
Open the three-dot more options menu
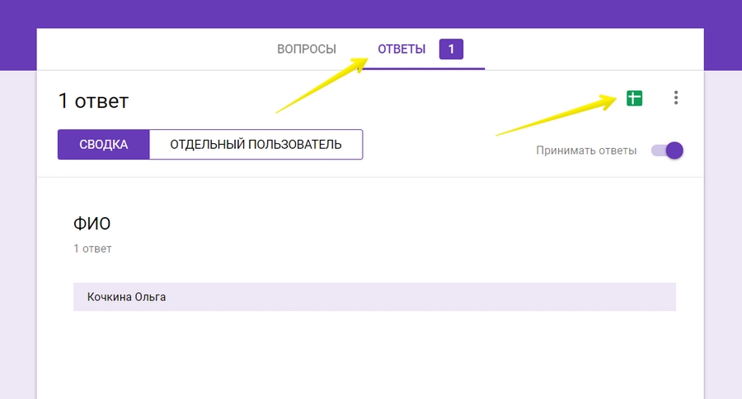click(x=676, y=98)
